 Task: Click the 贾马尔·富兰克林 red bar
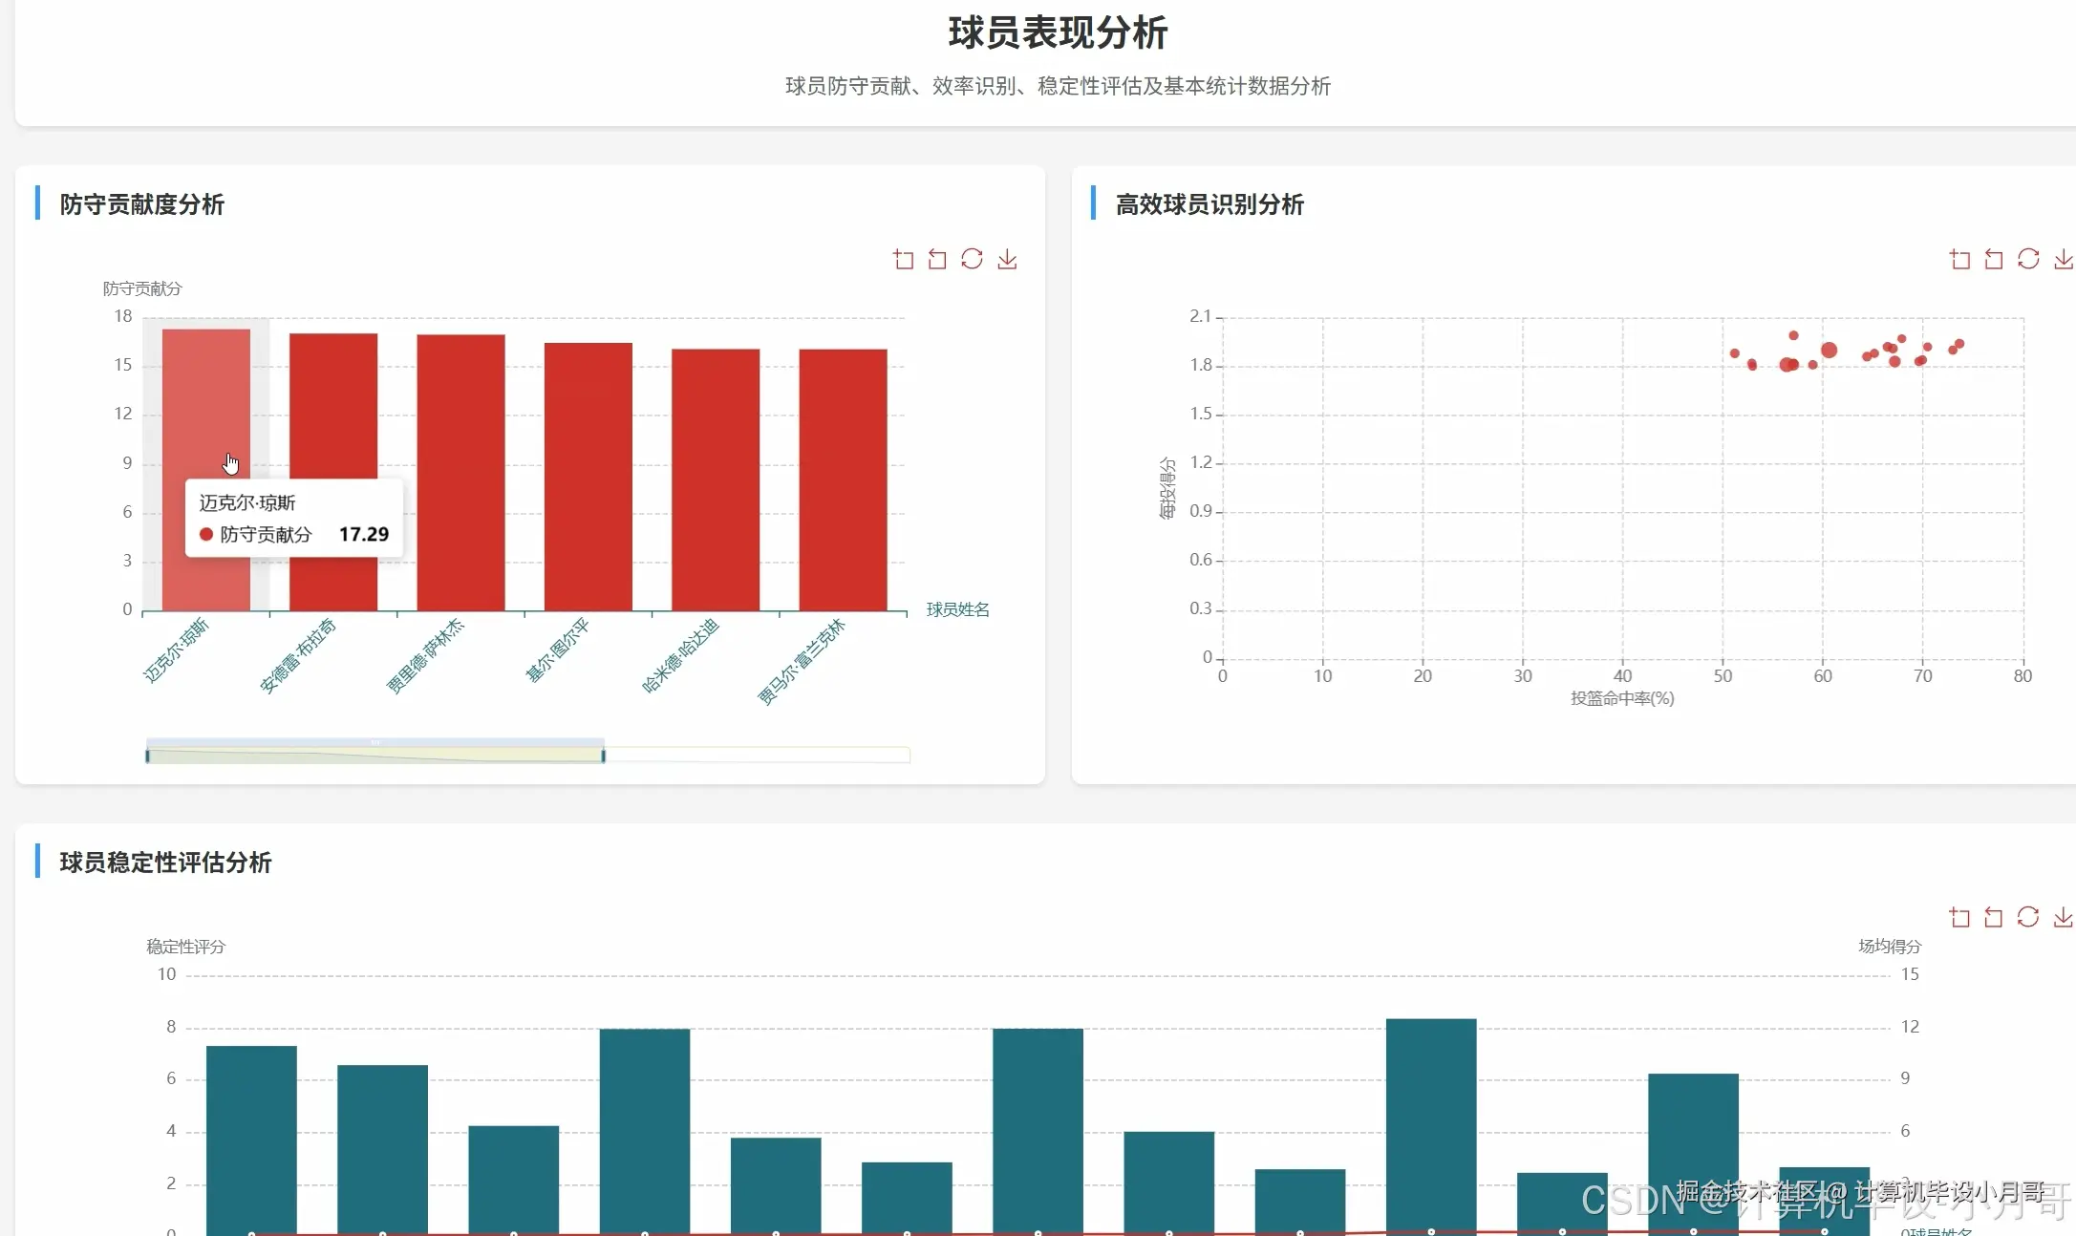843,480
